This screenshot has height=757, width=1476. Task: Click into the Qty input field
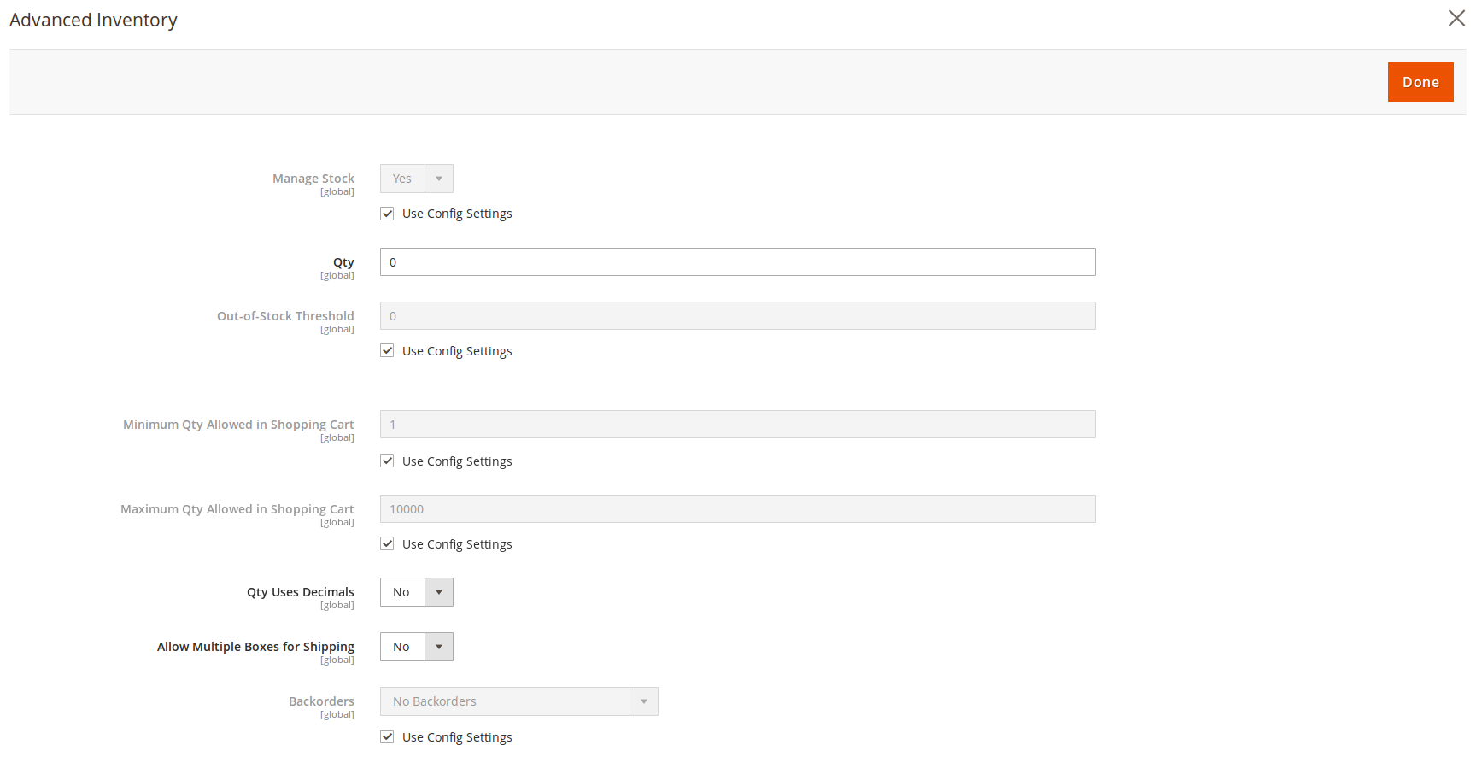736,262
